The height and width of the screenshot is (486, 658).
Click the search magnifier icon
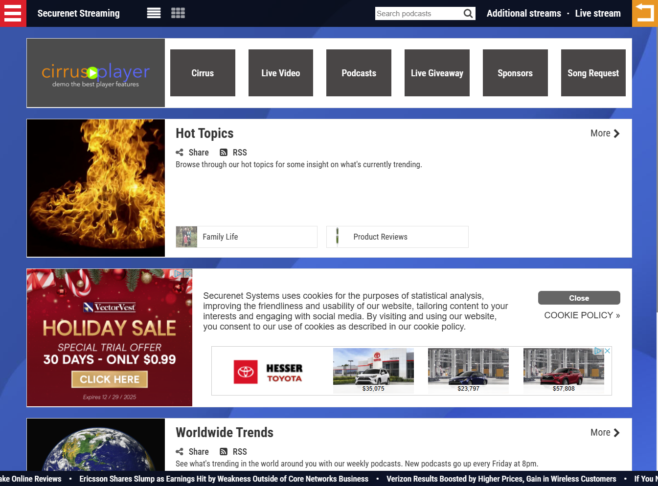[x=468, y=14]
